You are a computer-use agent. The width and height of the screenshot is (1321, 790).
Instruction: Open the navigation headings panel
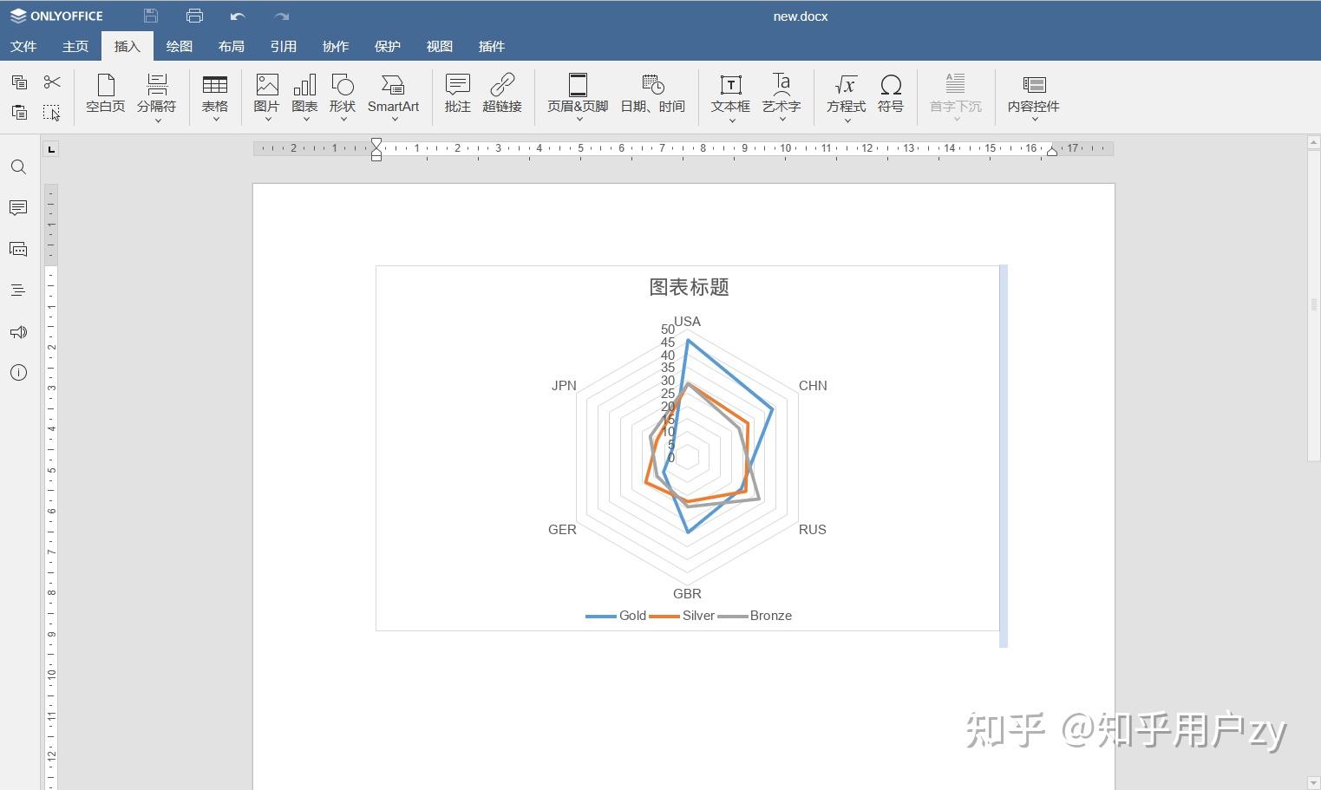pos(18,290)
